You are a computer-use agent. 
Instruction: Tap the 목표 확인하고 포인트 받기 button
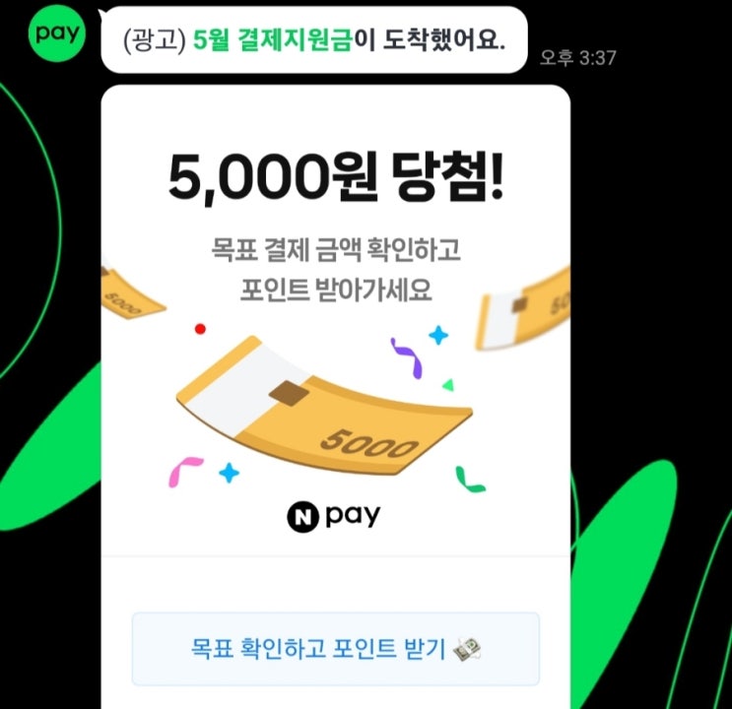pos(336,649)
